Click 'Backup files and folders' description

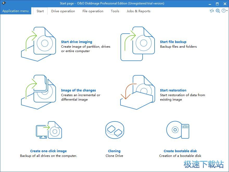click(x=178, y=46)
